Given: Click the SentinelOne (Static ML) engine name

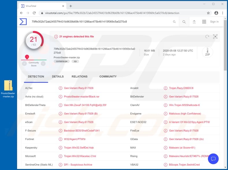Looking at the screenshot, I should [39, 165].
